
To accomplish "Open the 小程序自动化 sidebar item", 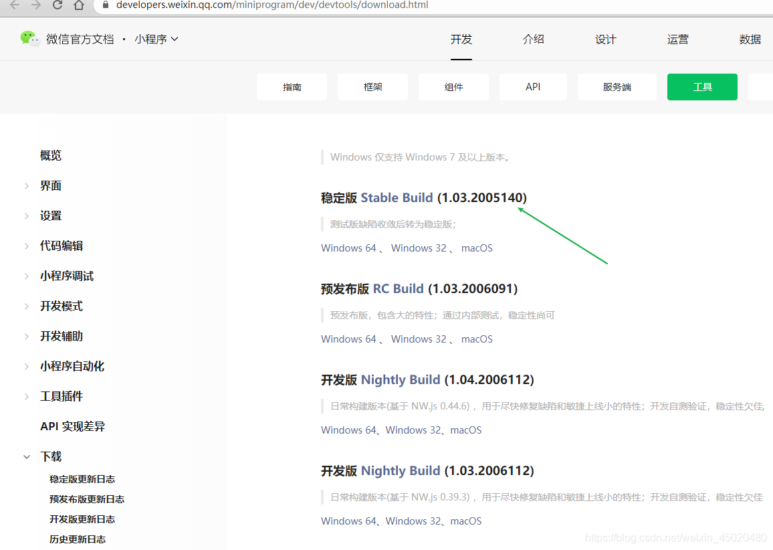I will tap(72, 367).
